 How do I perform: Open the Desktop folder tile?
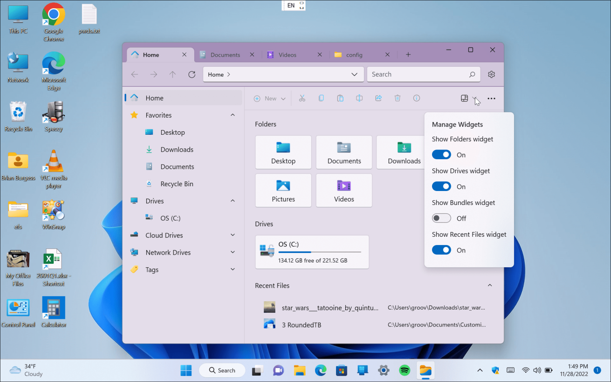click(283, 152)
